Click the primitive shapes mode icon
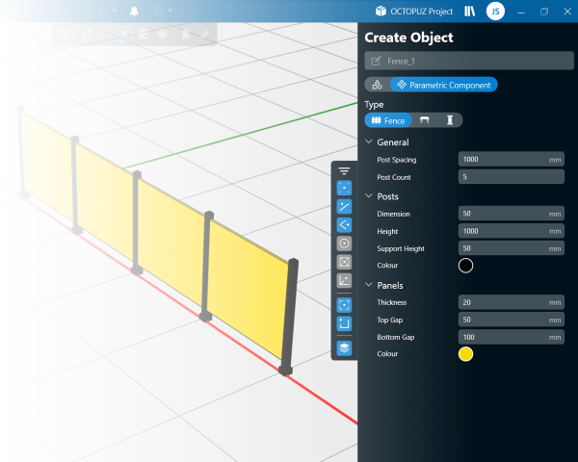The height and width of the screenshot is (462, 578). point(377,85)
